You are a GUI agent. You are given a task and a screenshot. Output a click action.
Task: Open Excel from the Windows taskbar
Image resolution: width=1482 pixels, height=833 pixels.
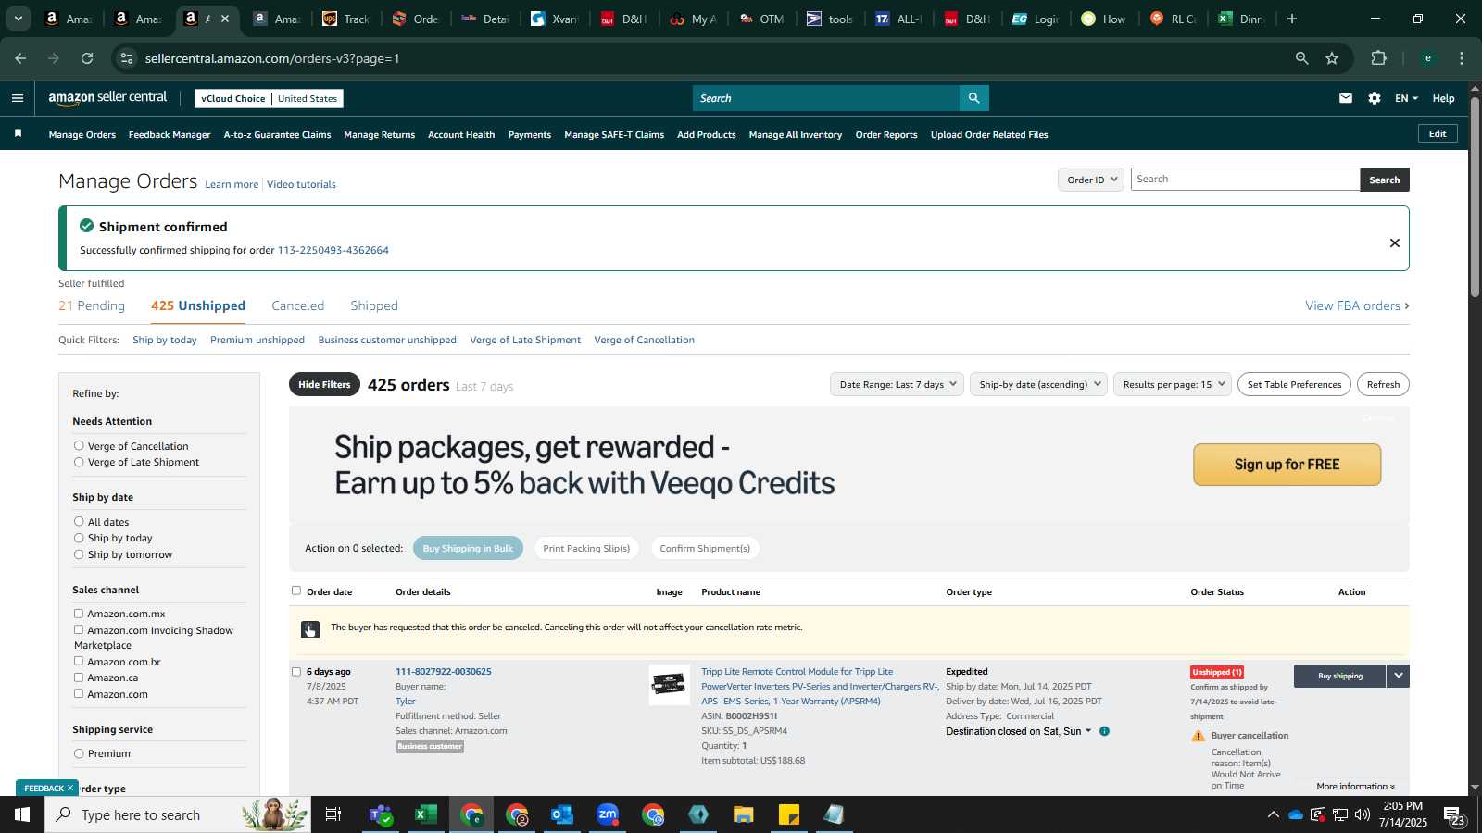tap(425, 814)
